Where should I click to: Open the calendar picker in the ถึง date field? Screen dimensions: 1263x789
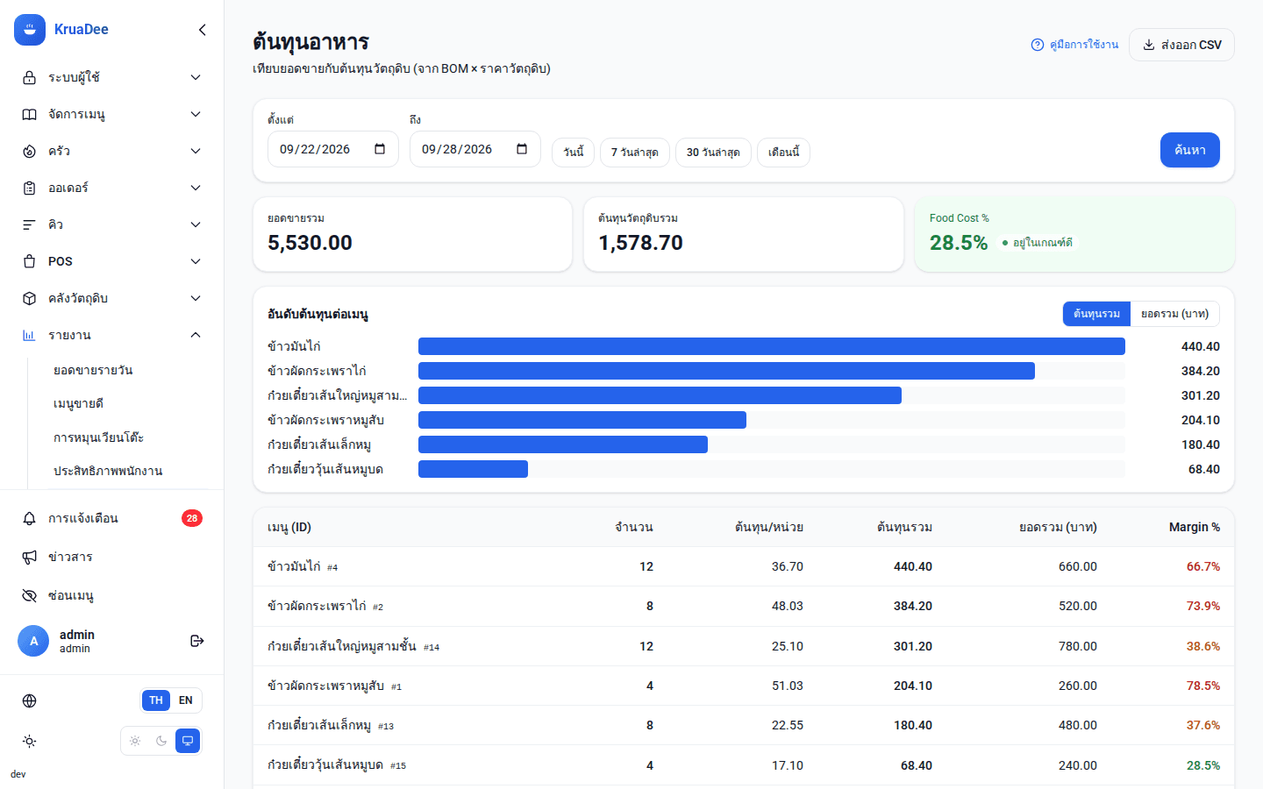tap(522, 149)
